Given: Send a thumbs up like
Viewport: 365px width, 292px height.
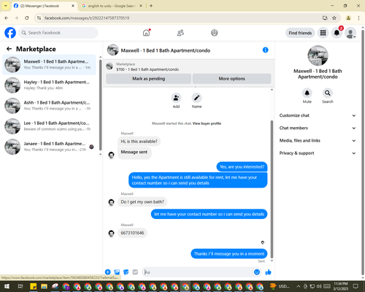Looking at the screenshot, I should (268, 272).
